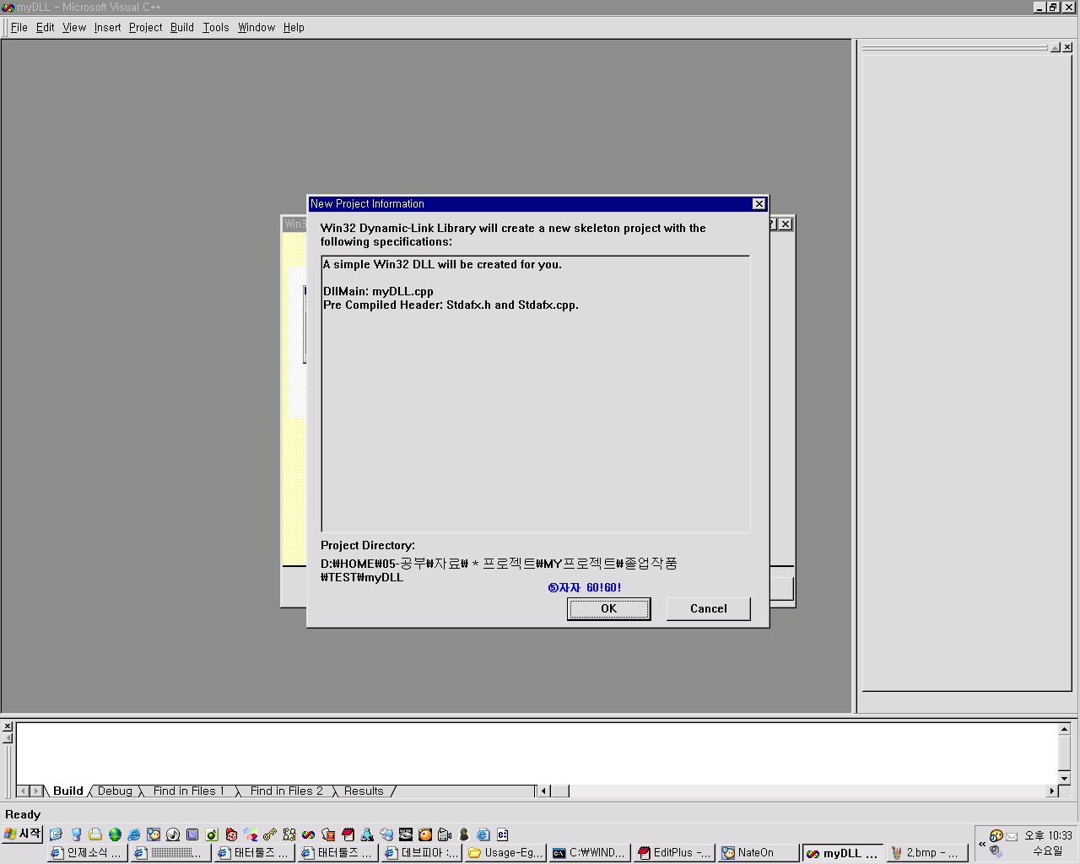1080x864 pixels.
Task: Open the File menu
Action: (x=19, y=27)
